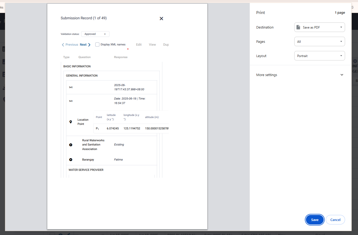This screenshot has width=358, height=235.
Task: Enable the Display XML names checkbox
Action: point(97,44)
